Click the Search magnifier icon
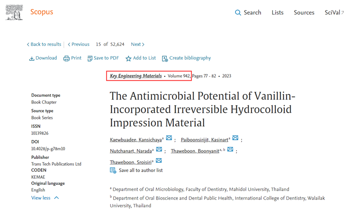This screenshot has width=344, height=216. [x=238, y=13]
